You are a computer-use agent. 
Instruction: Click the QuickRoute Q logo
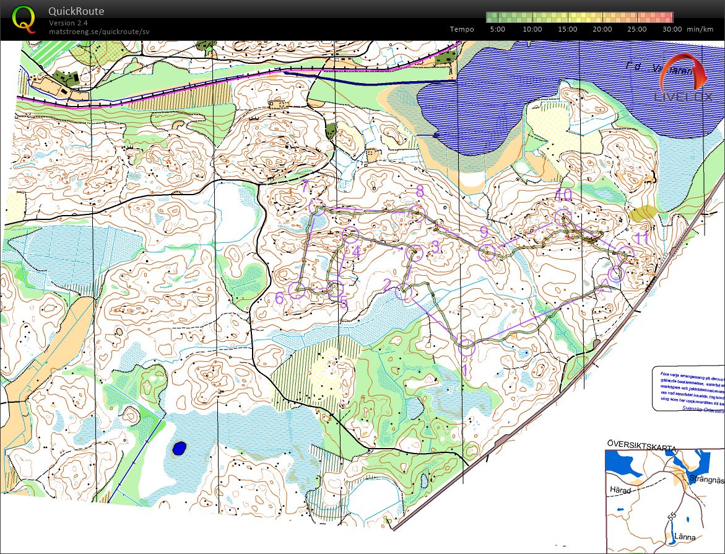click(23, 19)
